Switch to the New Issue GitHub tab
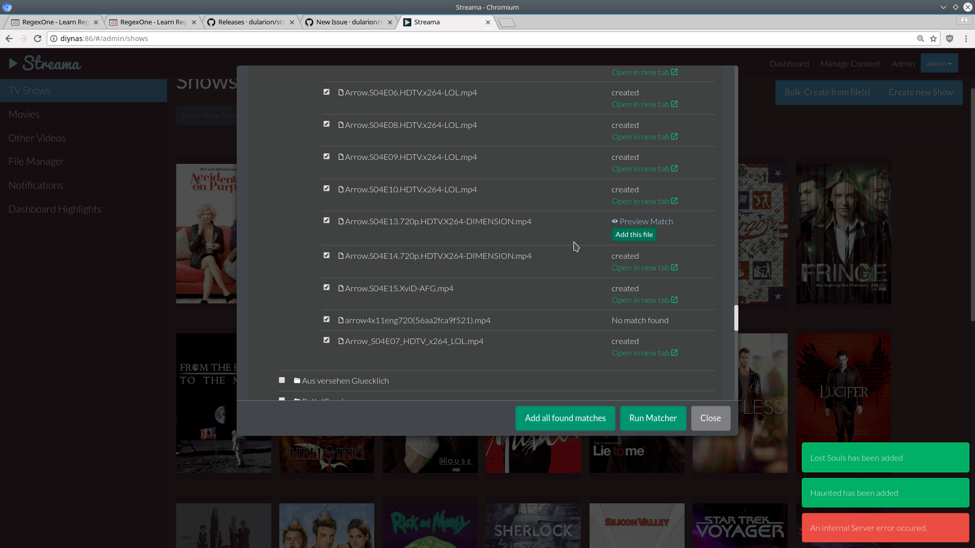The height and width of the screenshot is (548, 975). [x=345, y=22]
